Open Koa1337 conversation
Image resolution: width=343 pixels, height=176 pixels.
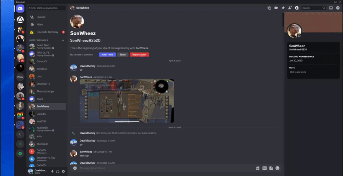(x=47, y=122)
